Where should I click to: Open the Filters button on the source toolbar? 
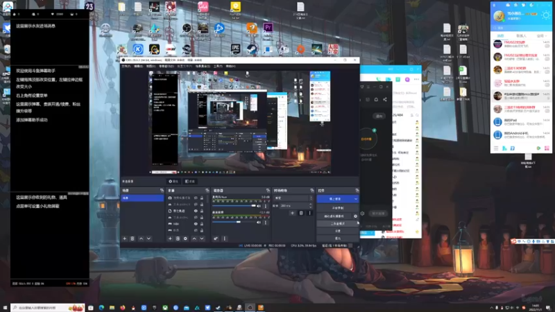pyautogui.click(x=190, y=182)
